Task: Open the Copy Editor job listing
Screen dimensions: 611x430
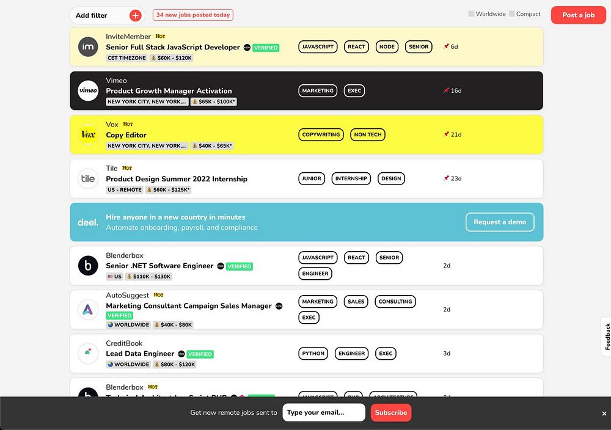Action: coord(126,135)
